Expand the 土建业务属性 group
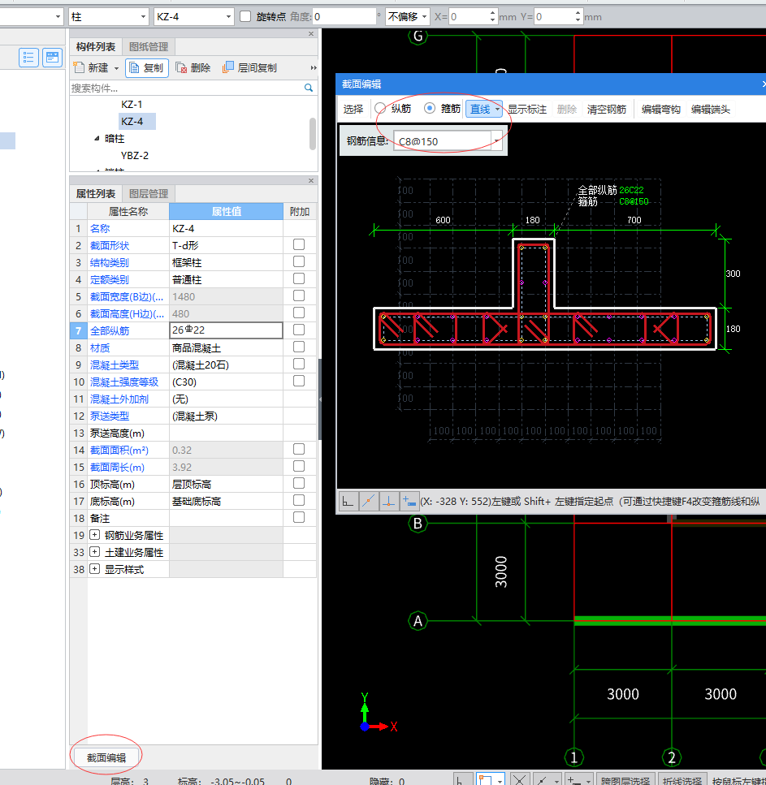766x785 pixels. point(94,552)
